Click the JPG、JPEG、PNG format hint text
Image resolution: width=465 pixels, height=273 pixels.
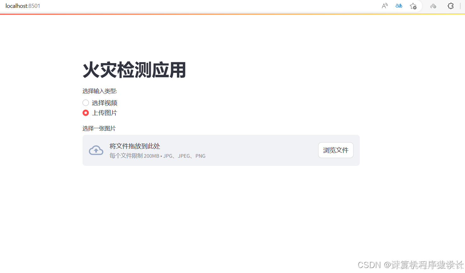184,156
